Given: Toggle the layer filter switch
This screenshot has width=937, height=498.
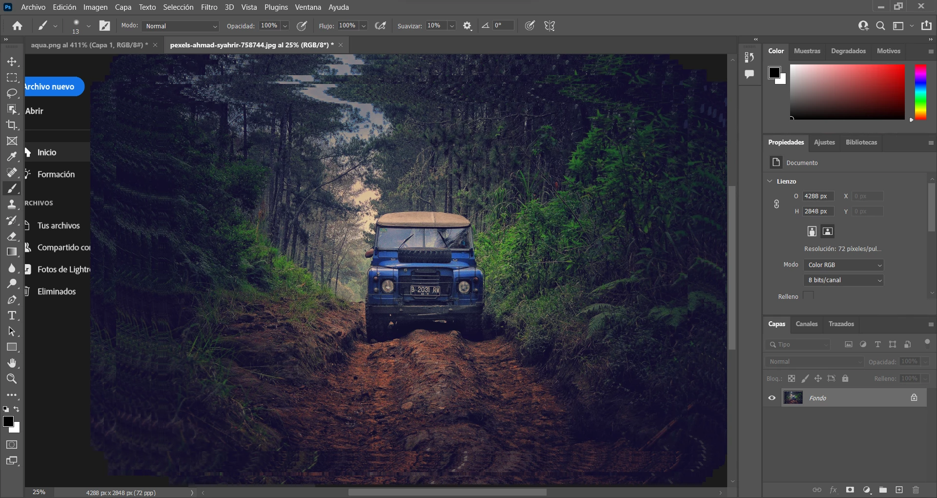Looking at the screenshot, I should (927, 342).
